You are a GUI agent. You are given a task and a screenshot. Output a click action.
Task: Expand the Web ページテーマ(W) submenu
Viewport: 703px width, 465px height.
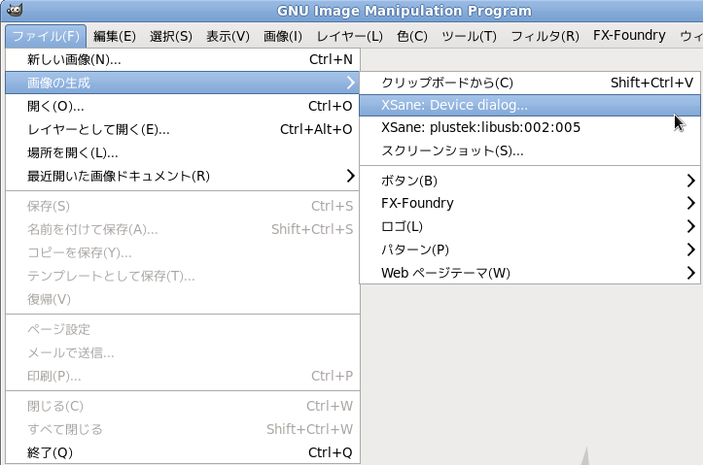[530, 273]
